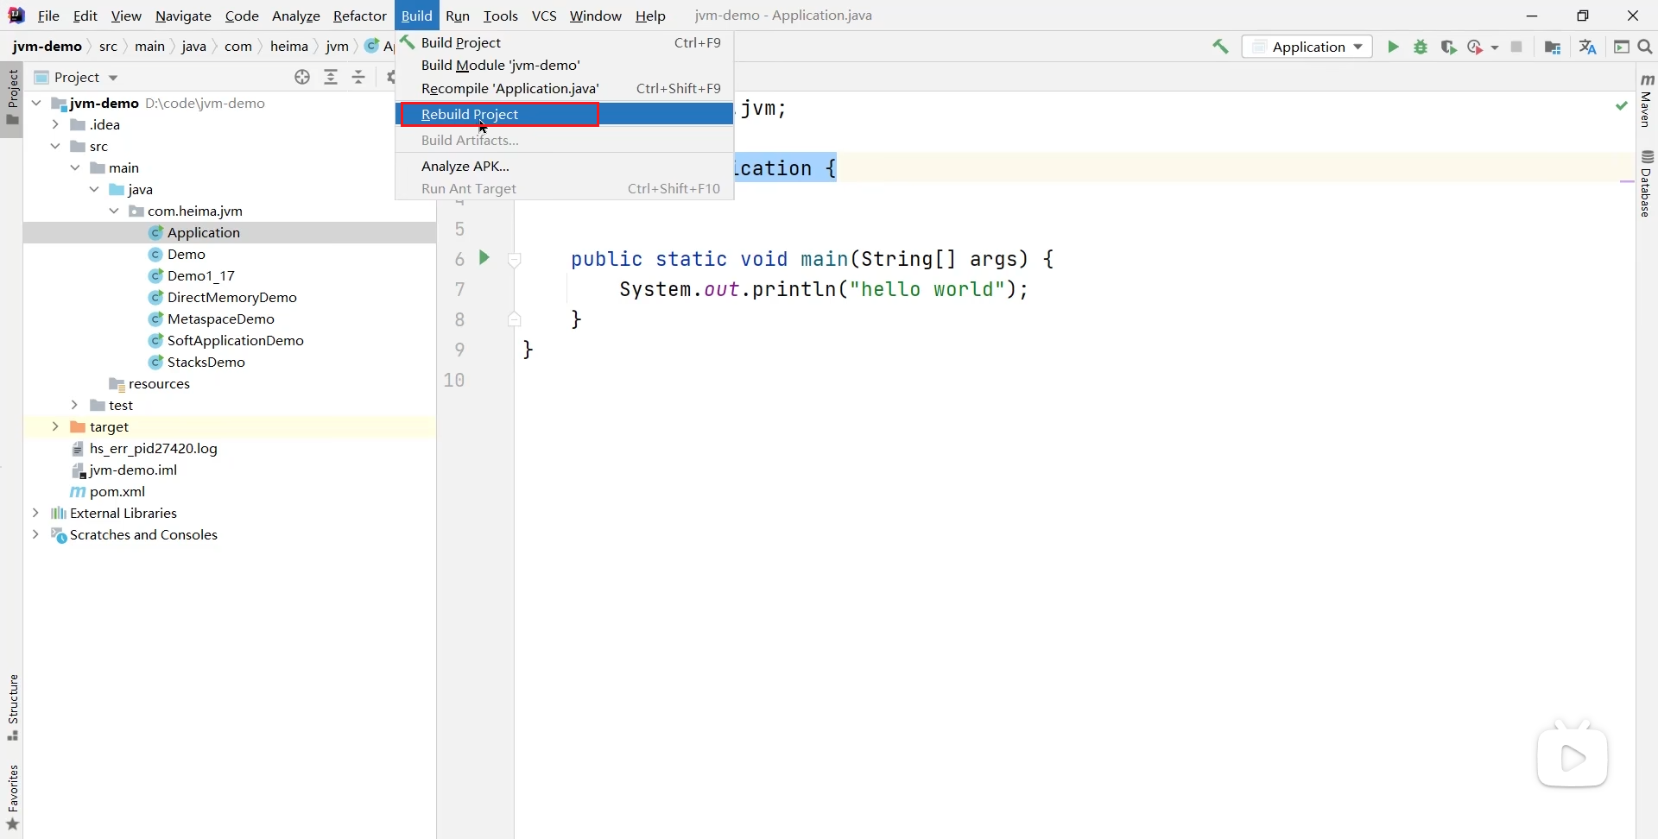
Task: Collapse the target folder in the project tree
Action: (56, 426)
